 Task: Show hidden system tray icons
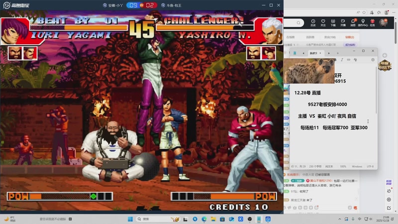[x=340, y=219]
